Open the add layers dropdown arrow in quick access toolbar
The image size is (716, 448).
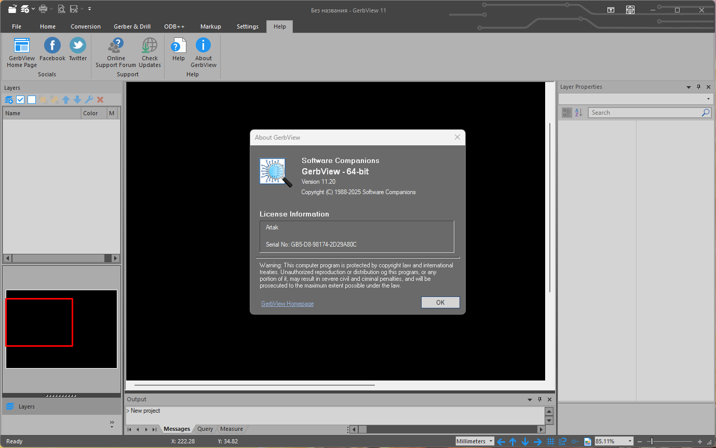pyautogui.click(x=33, y=9)
